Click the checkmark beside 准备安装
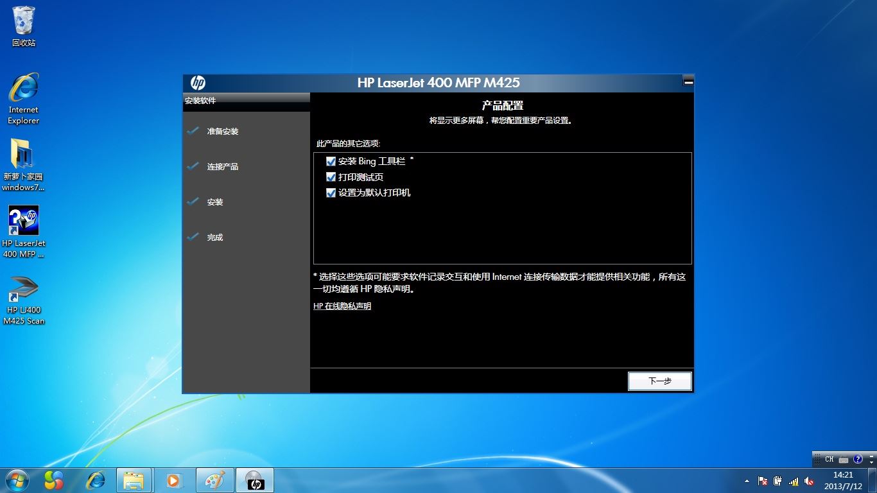 click(193, 131)
